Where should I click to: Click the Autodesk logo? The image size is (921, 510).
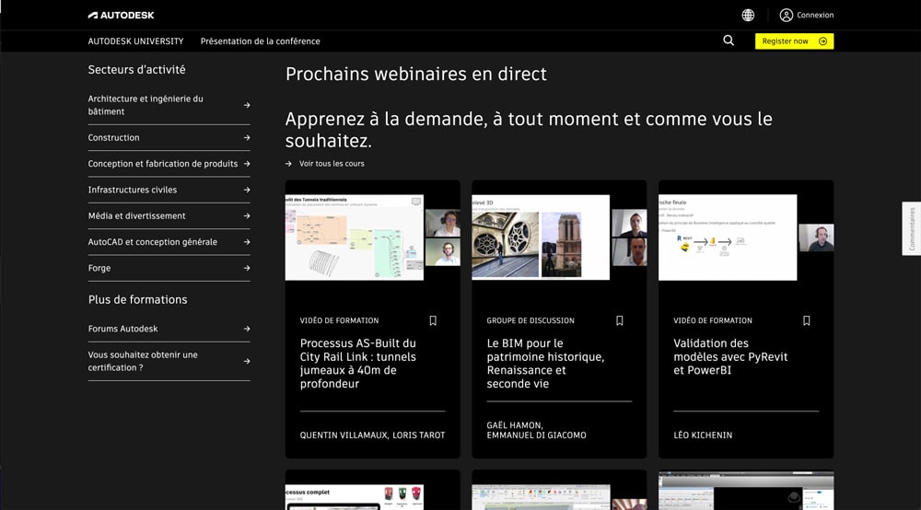121,16
